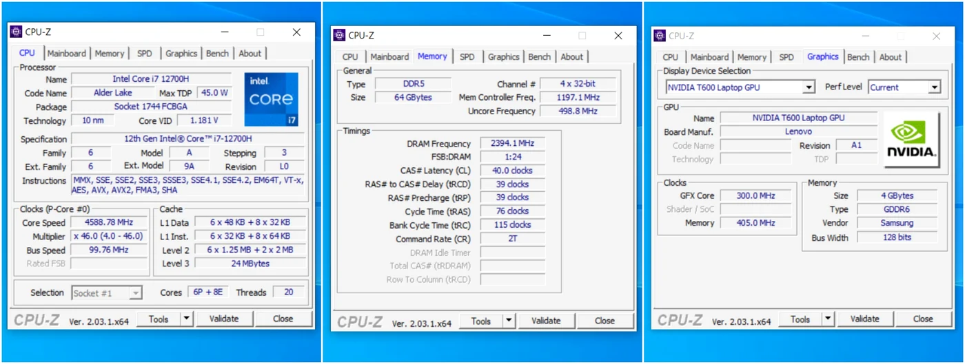
Task: Open Graphics tab in left CPU window
Action: click(181, 53)
